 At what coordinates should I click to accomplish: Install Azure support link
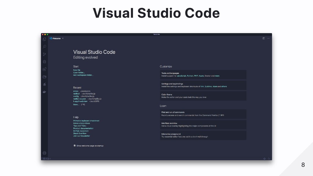[201, 76]
